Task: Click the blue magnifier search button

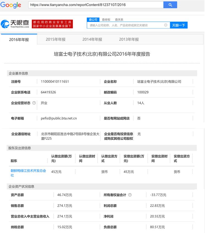Action: point(170,5)
